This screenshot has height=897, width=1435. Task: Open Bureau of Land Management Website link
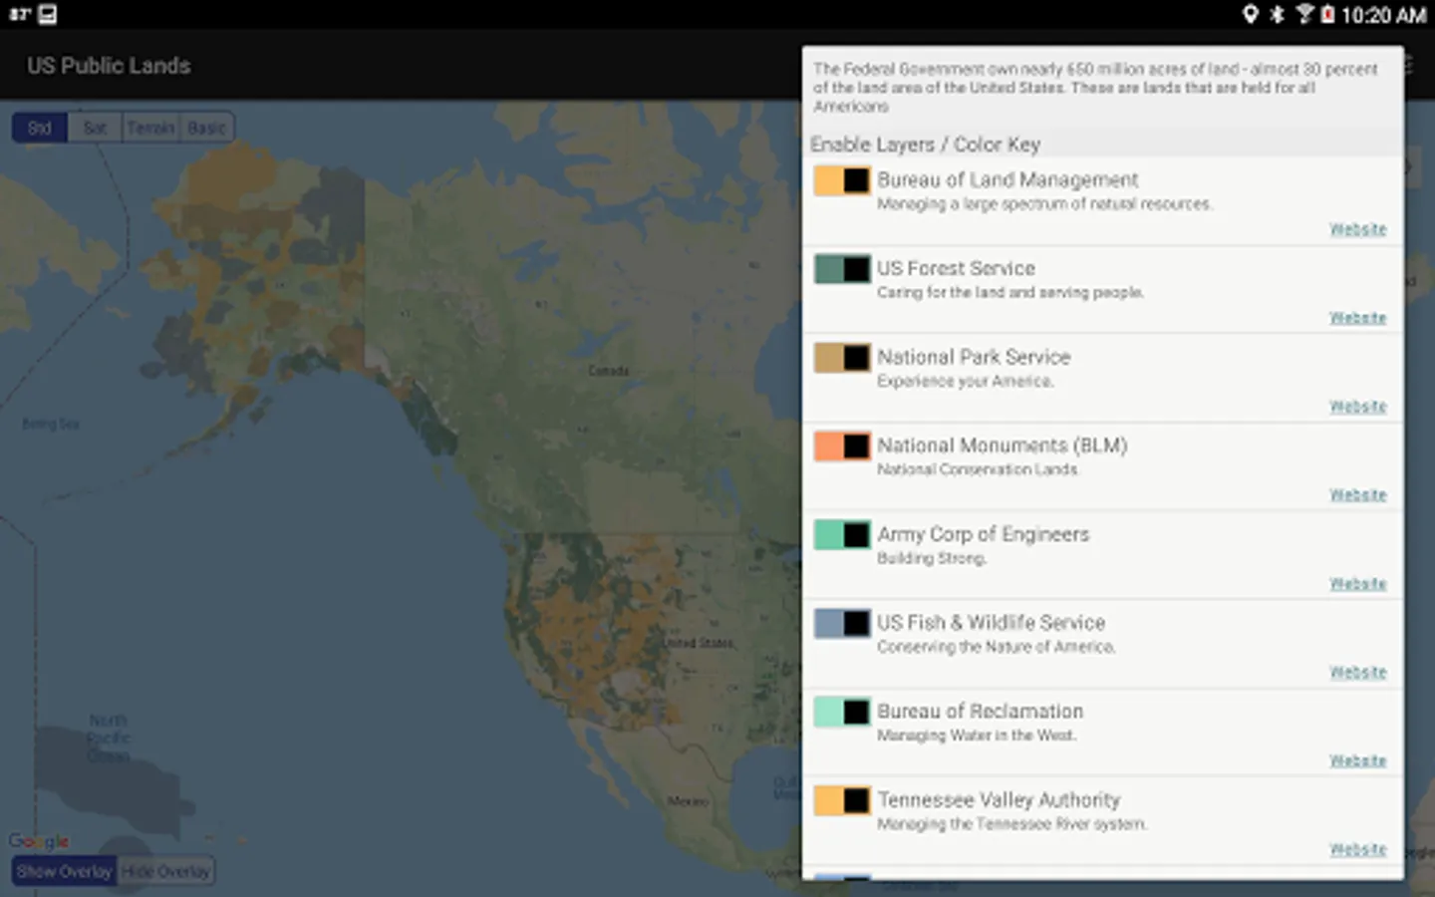[x=1357, y=229]
